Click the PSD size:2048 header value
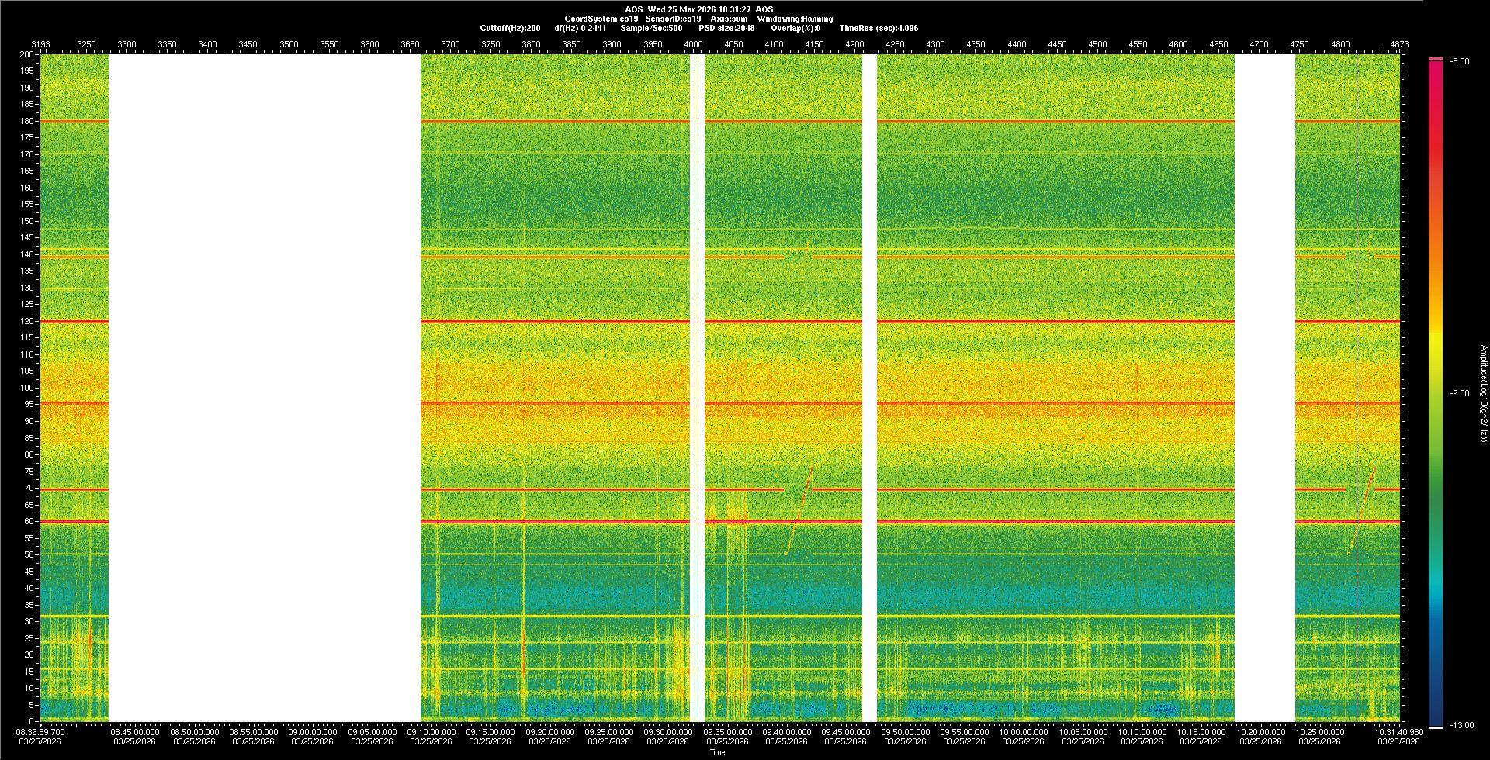The height and width of the screenshot is (760, 1490). tap(726, 28)
